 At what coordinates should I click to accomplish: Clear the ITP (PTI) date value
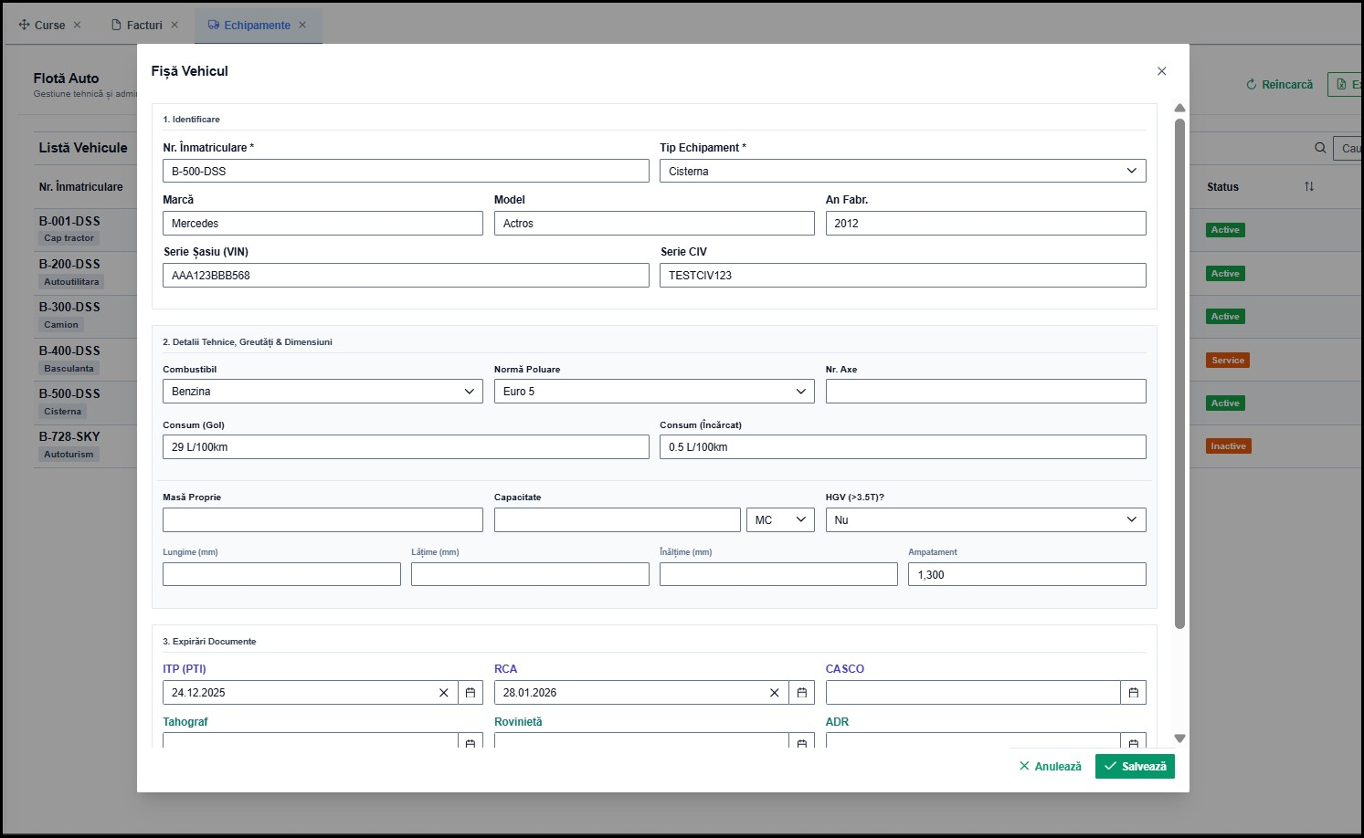click(x=444, y=693)
